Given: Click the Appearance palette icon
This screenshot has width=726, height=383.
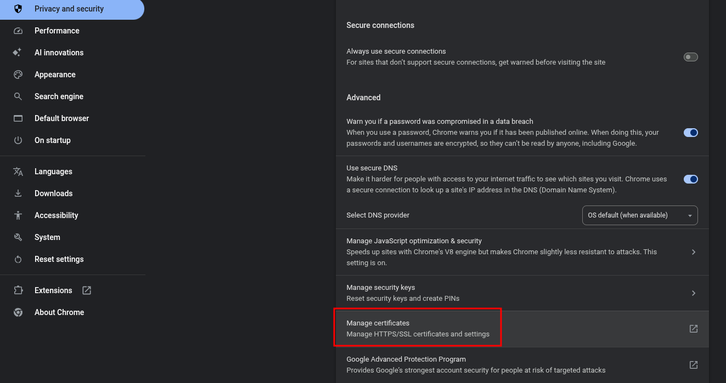Looking at the screenshot, I should coord(18,75).
